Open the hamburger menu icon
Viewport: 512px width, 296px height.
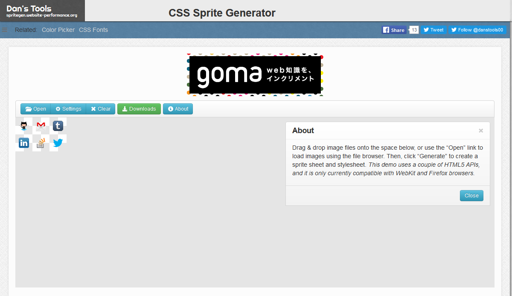(x=5, y=30)
